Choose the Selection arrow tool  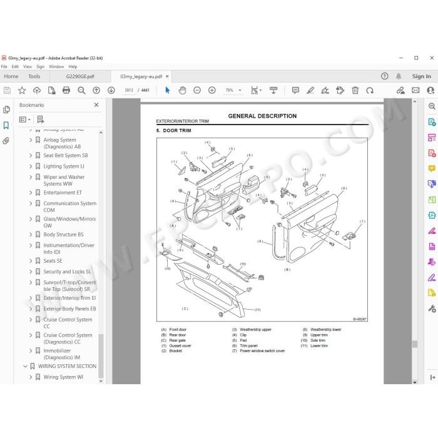pyautogui.click(x=167, y=90)
